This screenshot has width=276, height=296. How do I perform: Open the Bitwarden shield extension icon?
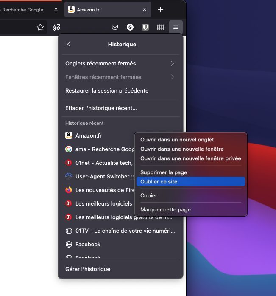click(145, 27)
